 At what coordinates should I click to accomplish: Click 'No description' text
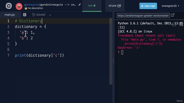pyautogui.click(x=35, y=8)
